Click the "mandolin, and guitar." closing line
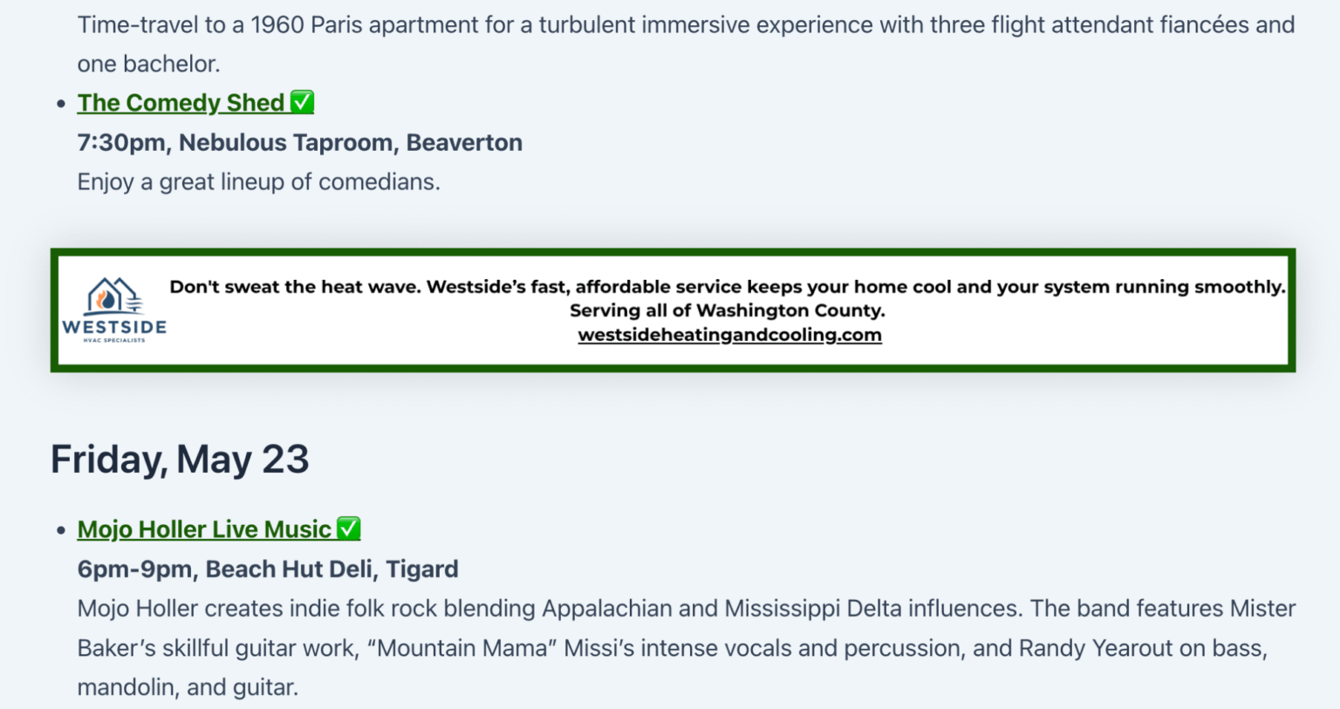 pos(188,687)
